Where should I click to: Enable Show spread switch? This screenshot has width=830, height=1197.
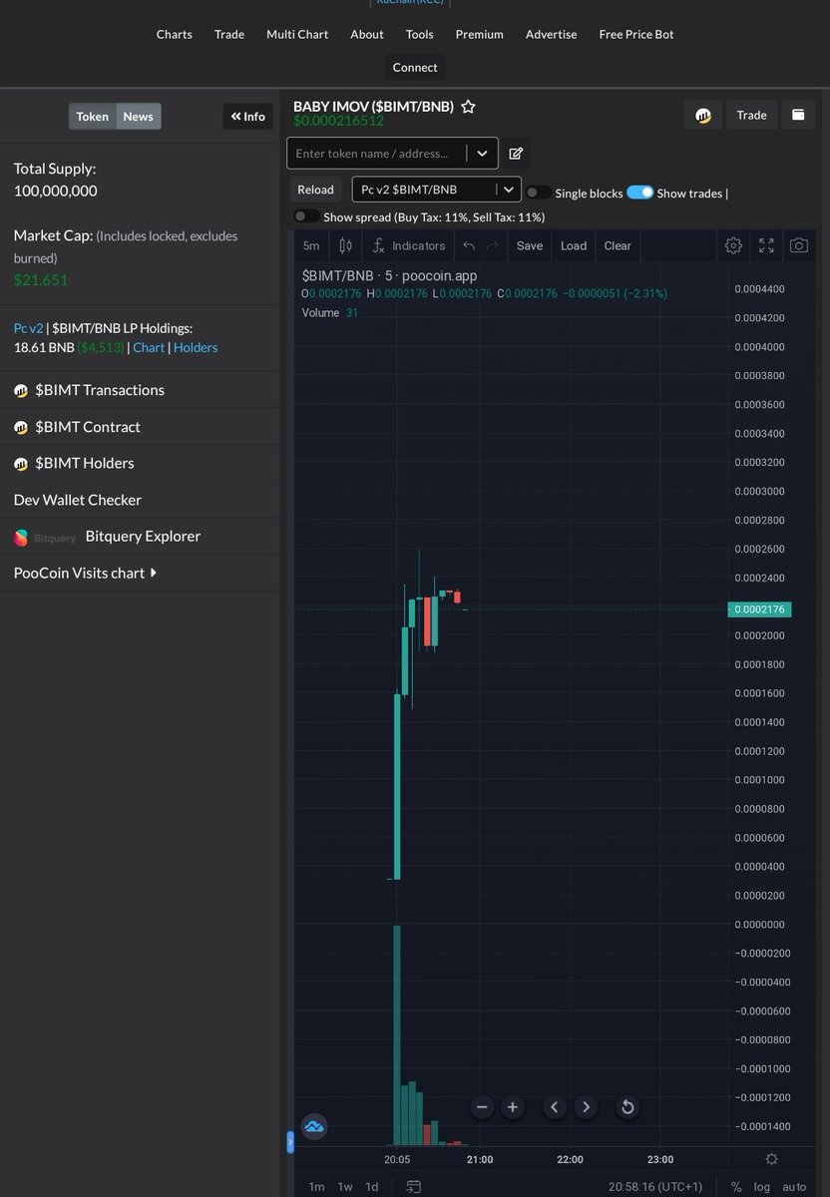pos(307,216)
